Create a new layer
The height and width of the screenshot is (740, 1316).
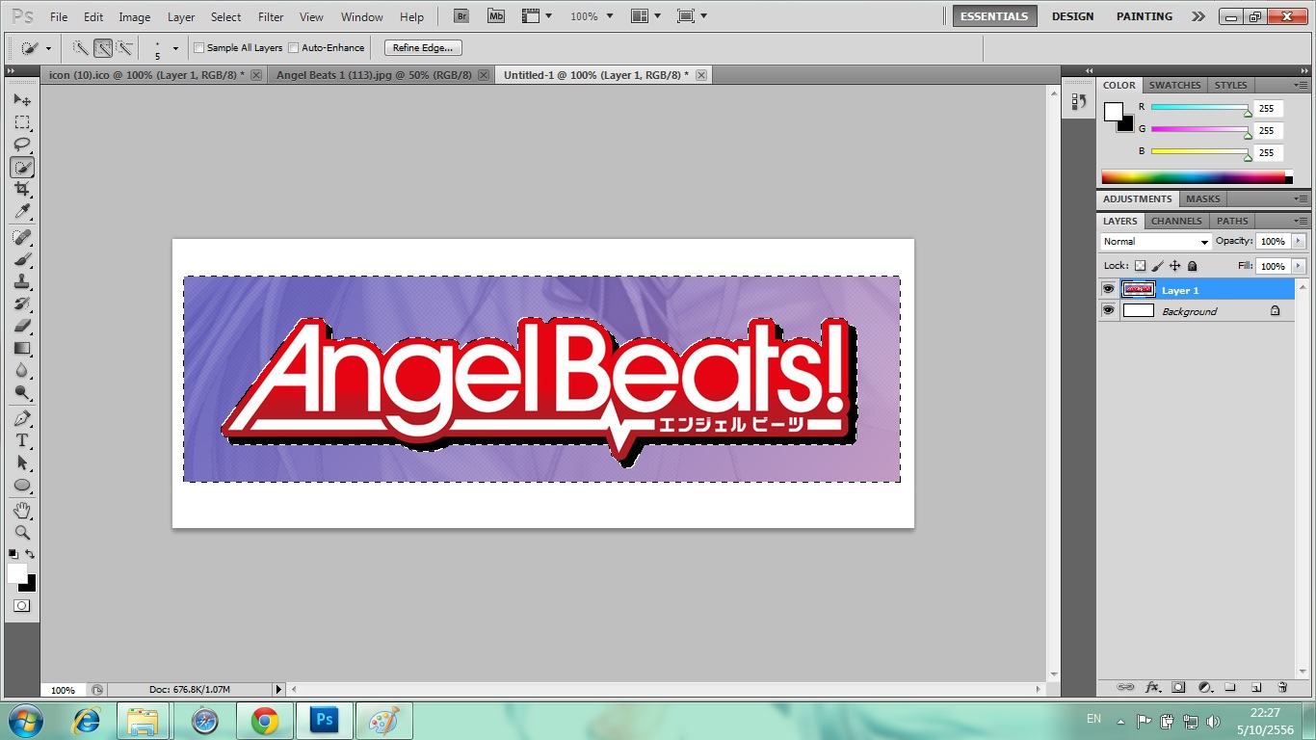1256,687
